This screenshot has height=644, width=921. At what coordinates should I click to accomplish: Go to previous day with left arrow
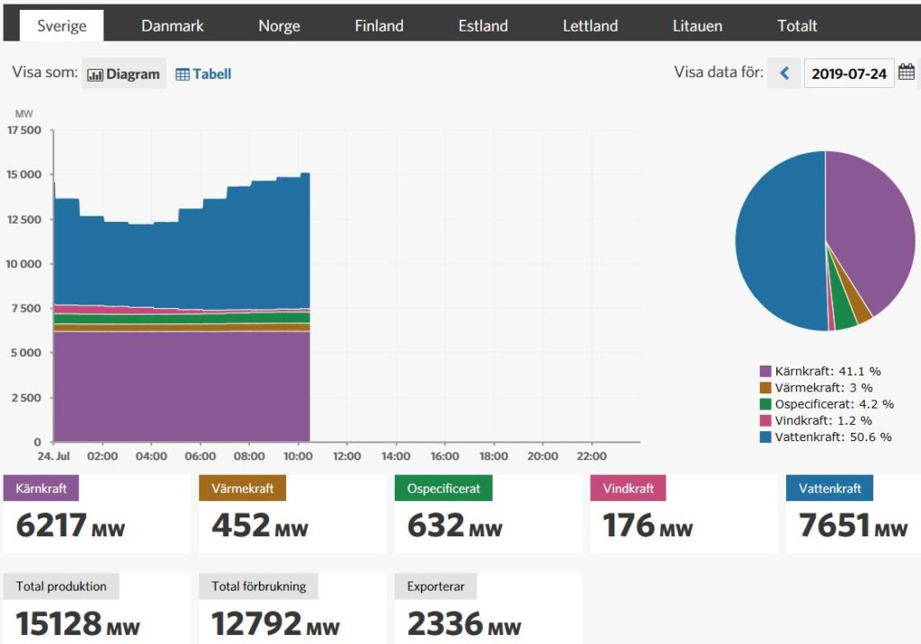pos(784,74)
